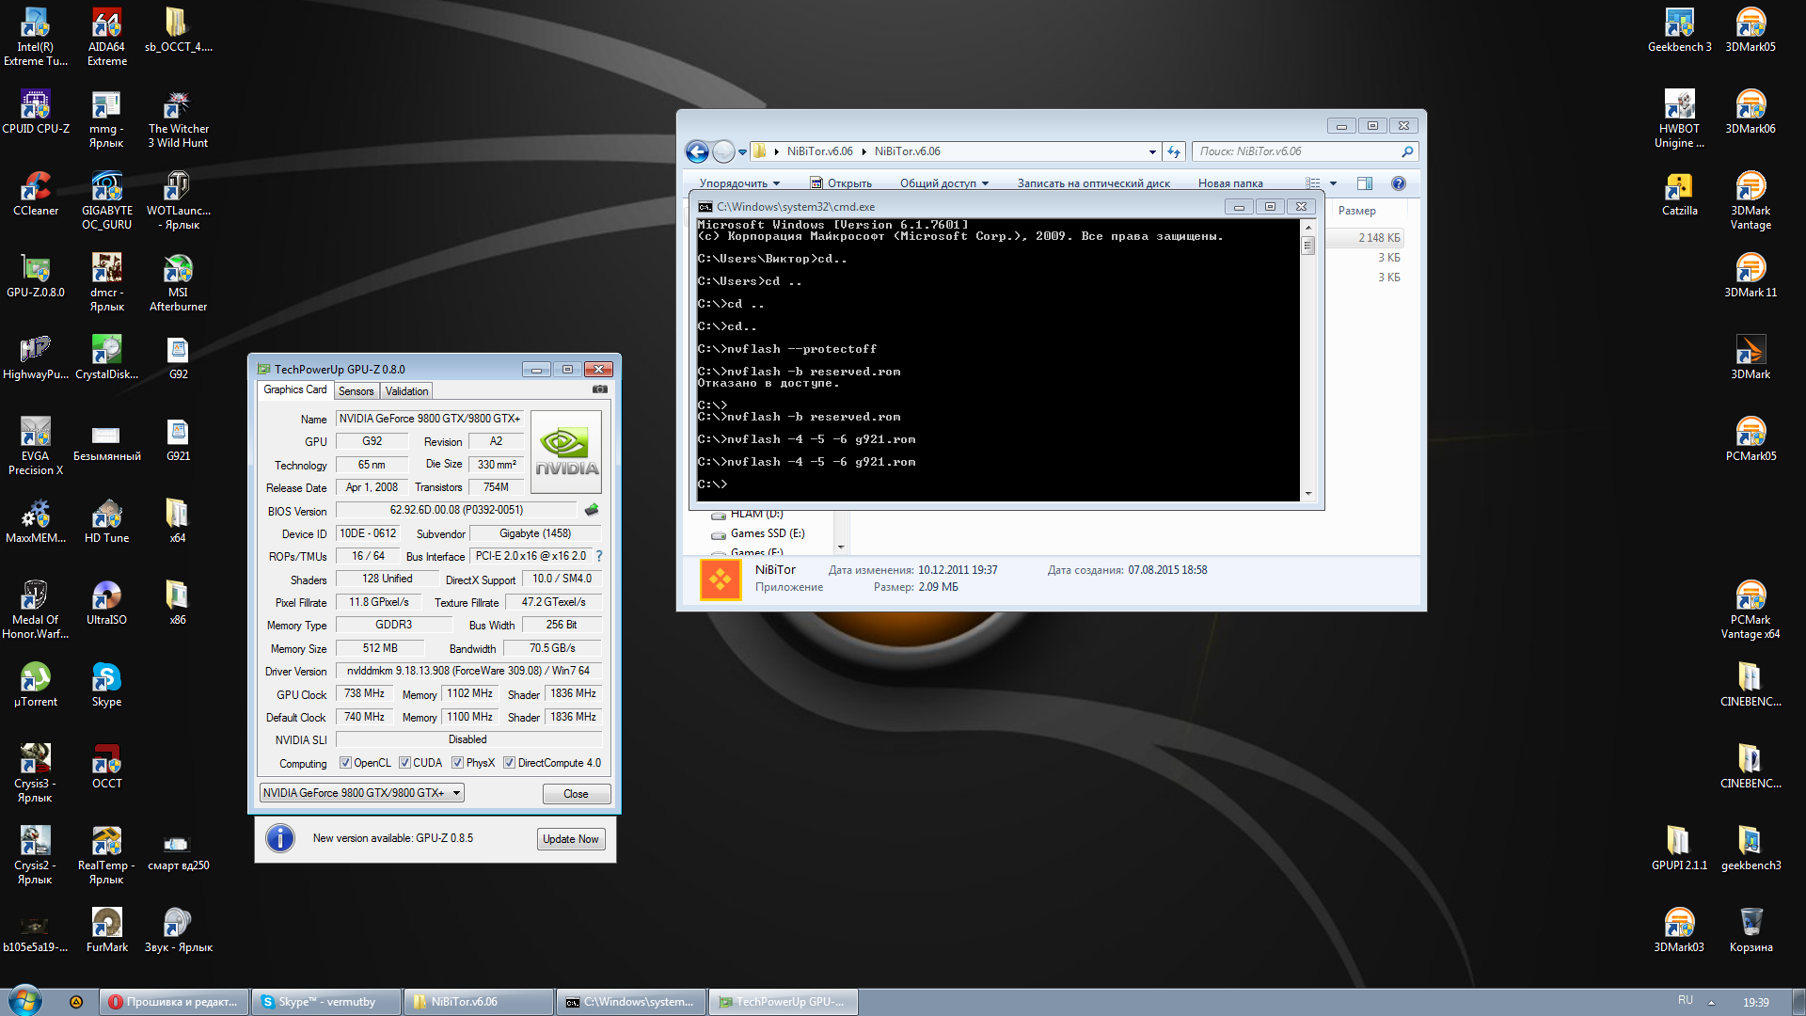The image size is (1806, 1016).
Task: Toggle the OpenCL checkbox
Action: point(345,763)
